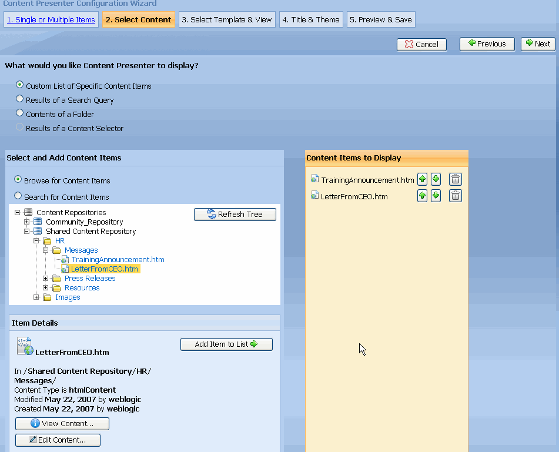The width and height of the screenshot is (559, 452).
Task: Expand the Press Releases folder
Action: coord(45,279)
